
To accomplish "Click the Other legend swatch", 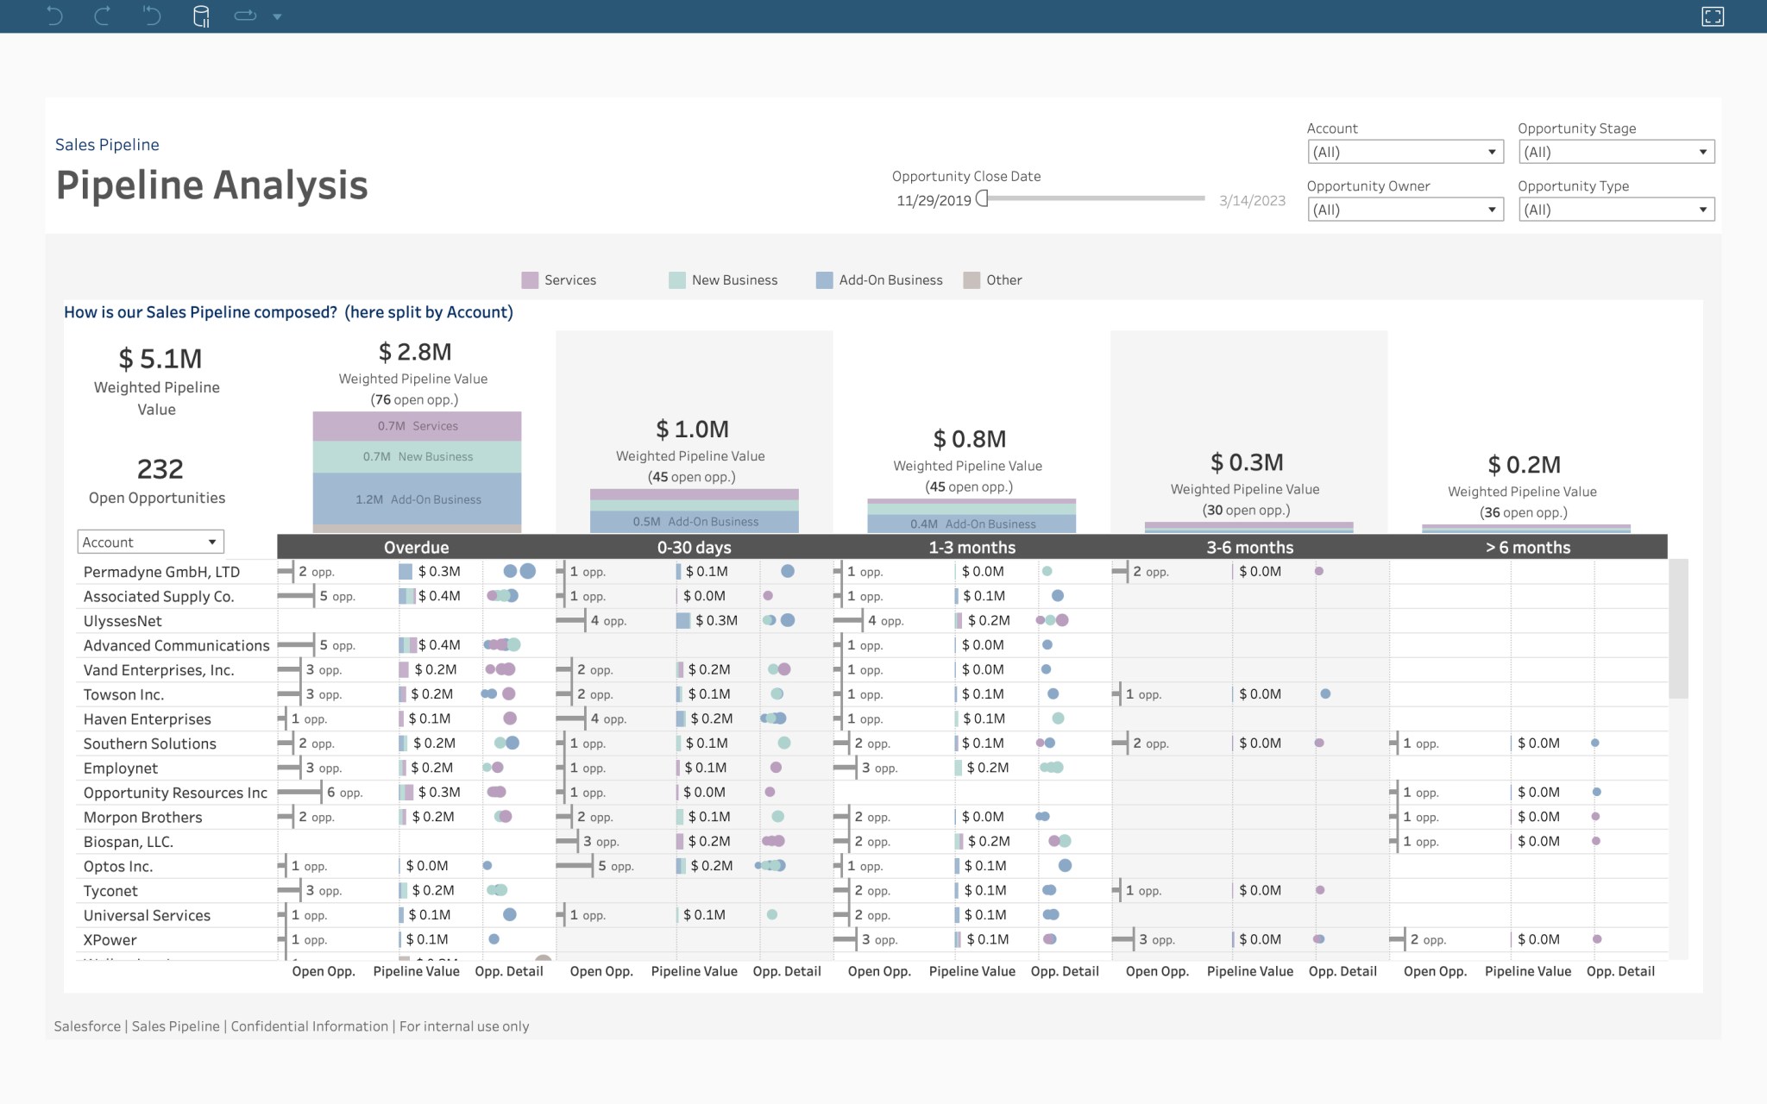I will pos(972,279).
